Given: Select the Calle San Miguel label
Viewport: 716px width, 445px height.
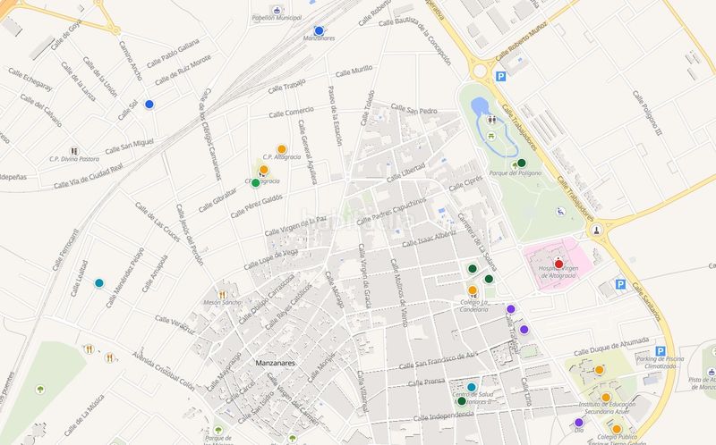Looking at the screenshot, I should 129,147.
